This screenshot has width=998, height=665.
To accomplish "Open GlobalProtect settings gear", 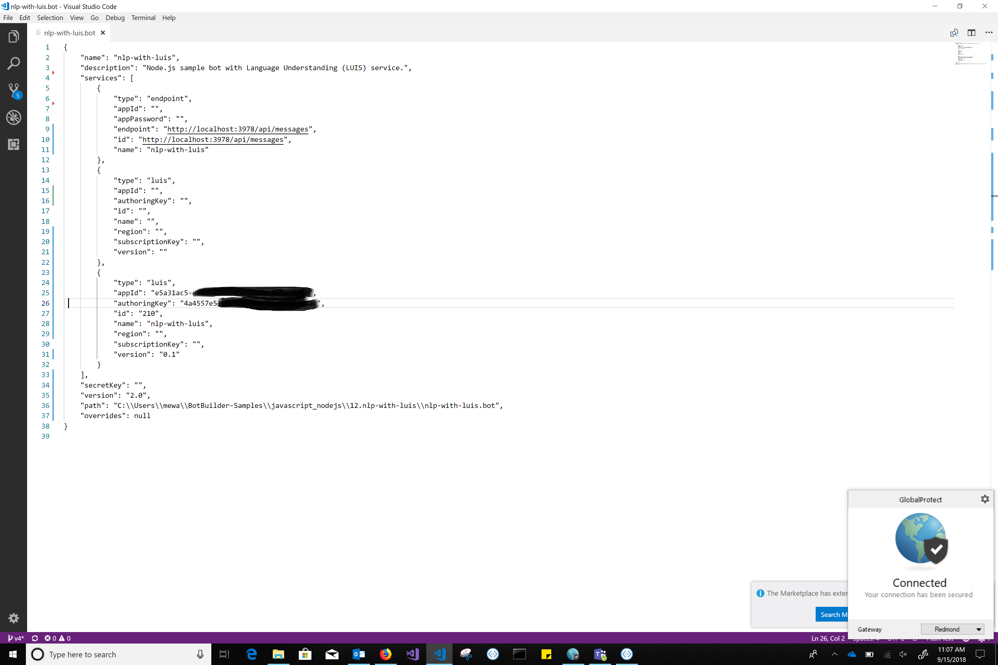I will [x=985, y=499].
